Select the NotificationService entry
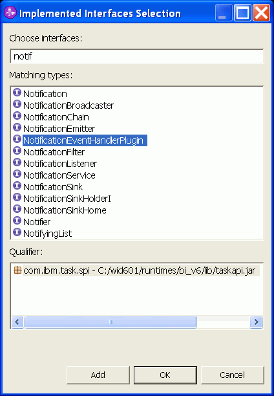The height and width of the screenshot is (396, 274). (59, 175)
